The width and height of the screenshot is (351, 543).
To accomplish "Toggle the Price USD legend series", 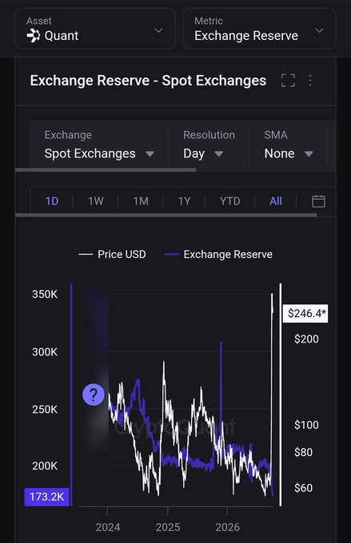I will click(113, 254).
